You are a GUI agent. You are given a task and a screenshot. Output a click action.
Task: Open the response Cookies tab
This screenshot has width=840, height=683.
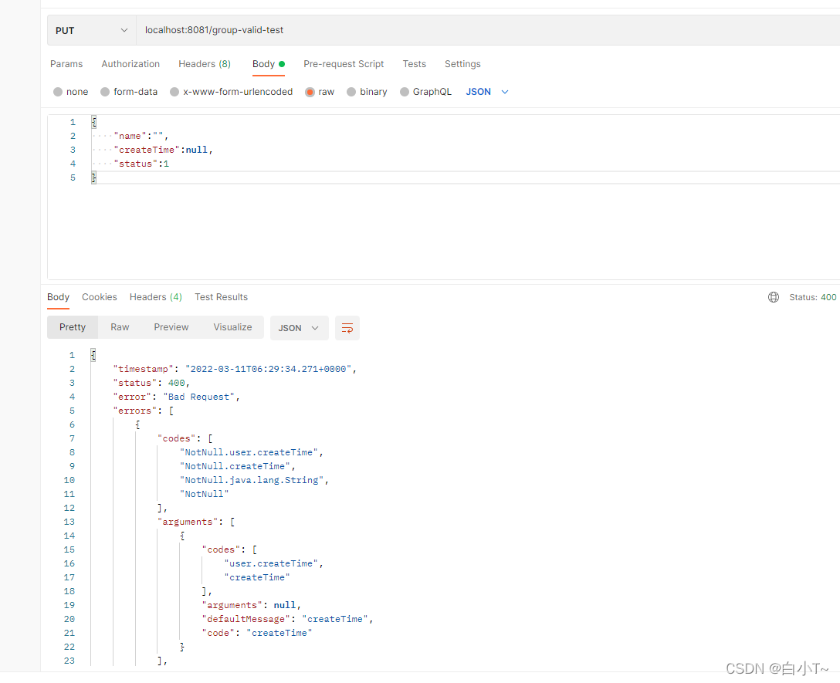coord(99,297)
